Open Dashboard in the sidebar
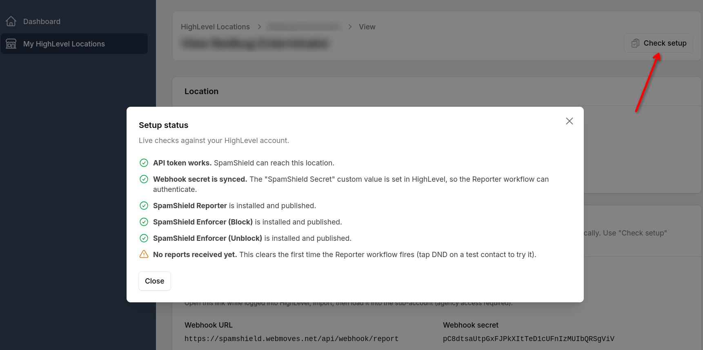 click(x=74, y=21)
